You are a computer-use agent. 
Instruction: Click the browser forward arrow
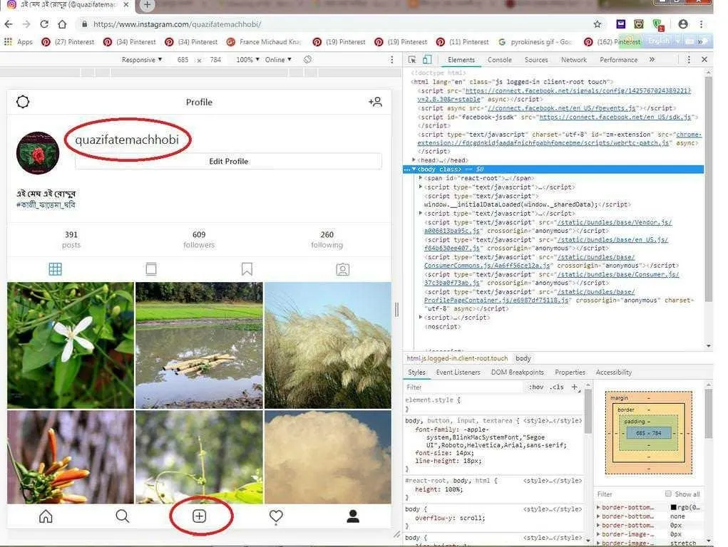26,24
